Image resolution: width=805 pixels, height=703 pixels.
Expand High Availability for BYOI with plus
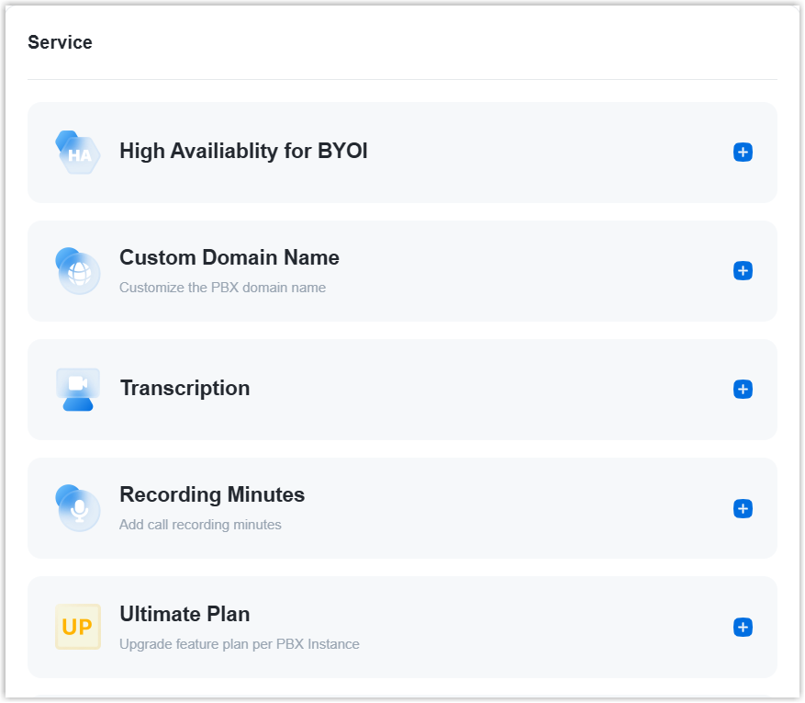point(743,153)
